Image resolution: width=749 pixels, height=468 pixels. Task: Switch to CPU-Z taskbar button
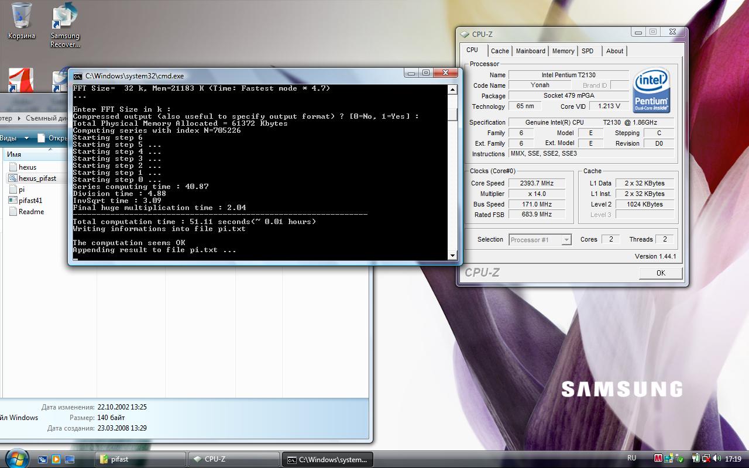pos(234,459)
